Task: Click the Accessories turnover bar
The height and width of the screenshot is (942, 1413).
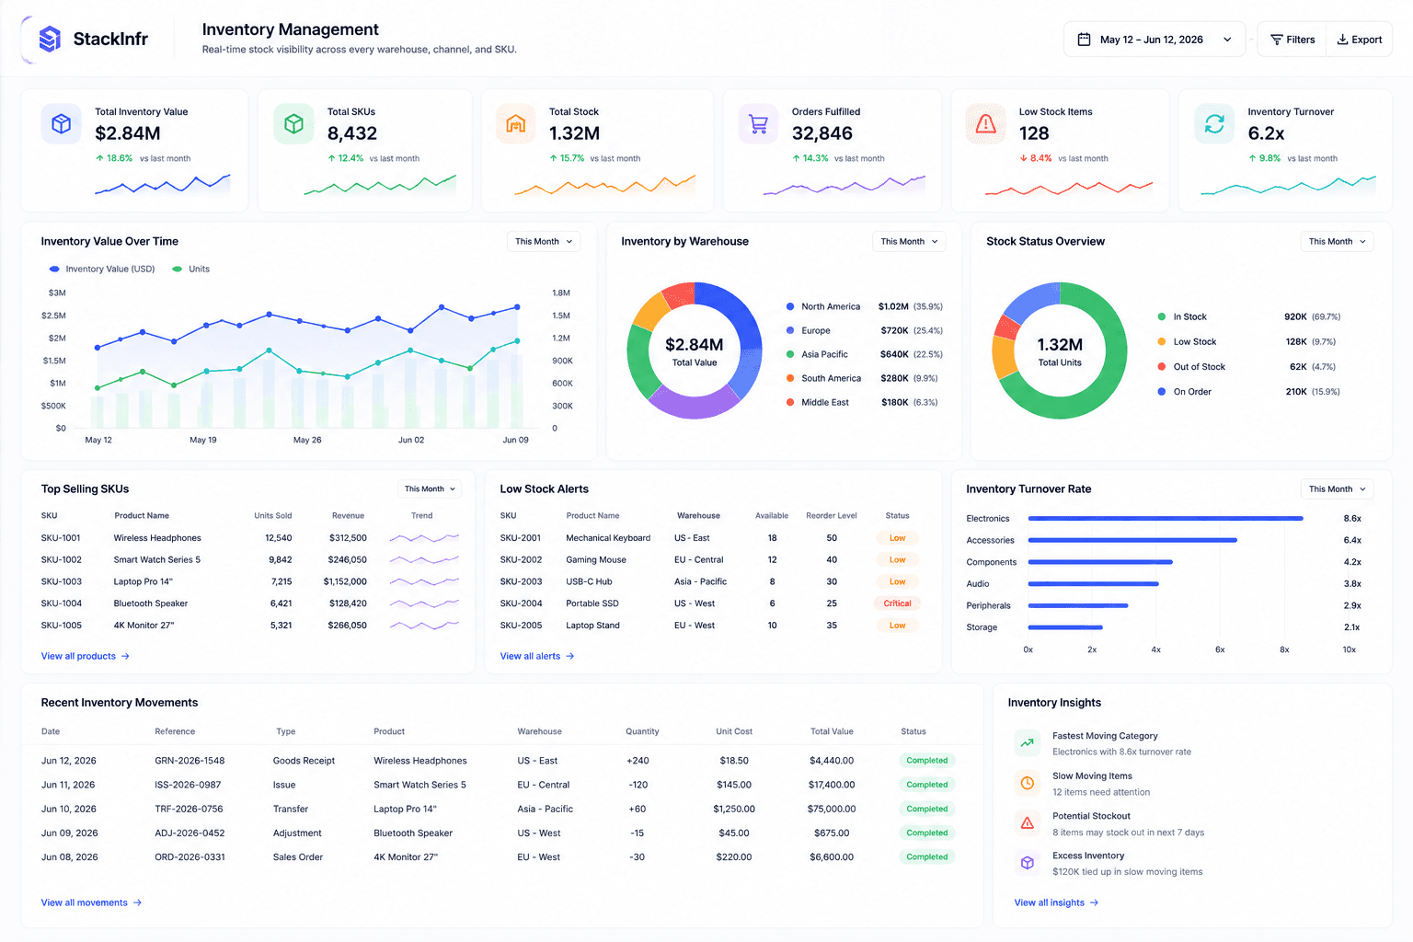Action: click(1132, 540)
